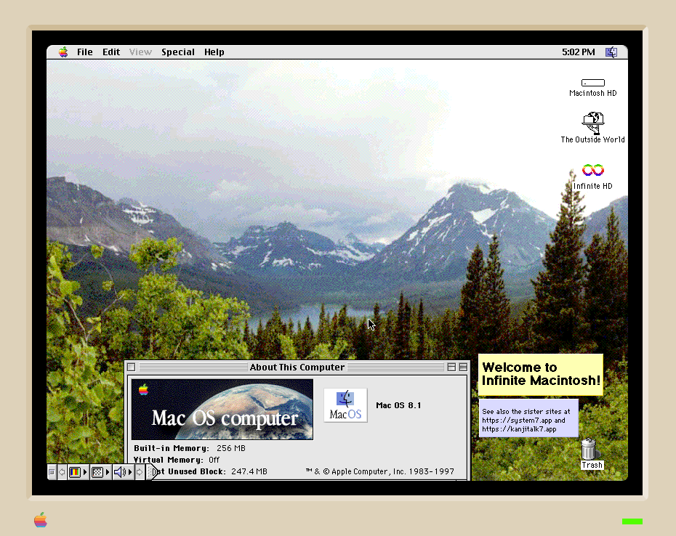Click the sound volume speaker icon
The height and width of the screenshot is (536, 676).
[120, 472]
